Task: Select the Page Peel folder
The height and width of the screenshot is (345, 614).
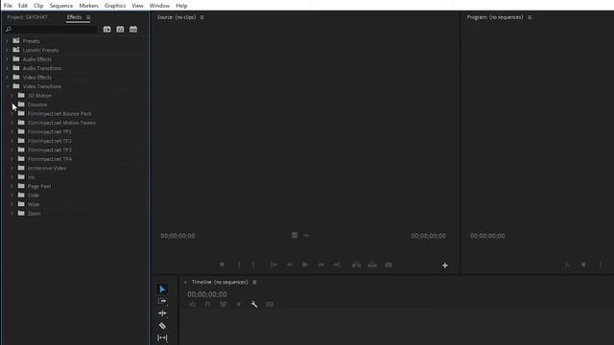Action: click(x=39, y=186)
